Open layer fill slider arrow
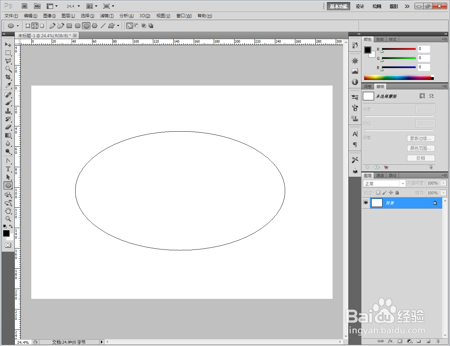The height and width of the screenshot is (346, 450). point(444,193)
